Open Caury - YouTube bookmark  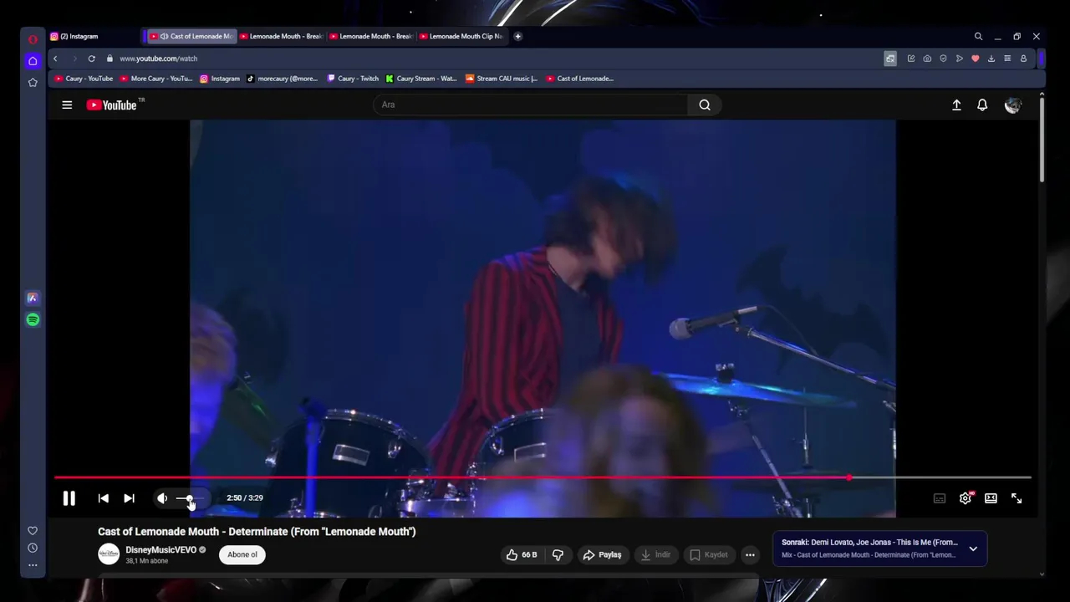pyautogui.click(x=84, y=79)
